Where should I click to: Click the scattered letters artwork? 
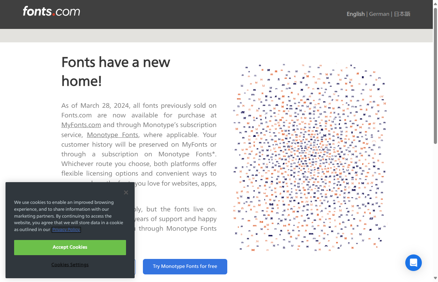(310, 157)
